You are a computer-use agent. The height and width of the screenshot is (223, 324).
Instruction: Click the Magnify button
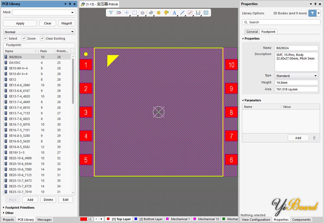coord(66,23)
